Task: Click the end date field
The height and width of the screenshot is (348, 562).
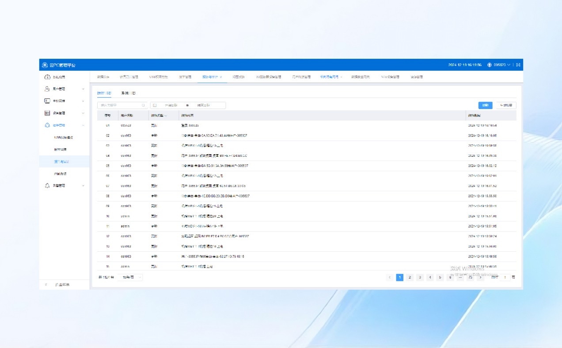Action: click(204, 106)
